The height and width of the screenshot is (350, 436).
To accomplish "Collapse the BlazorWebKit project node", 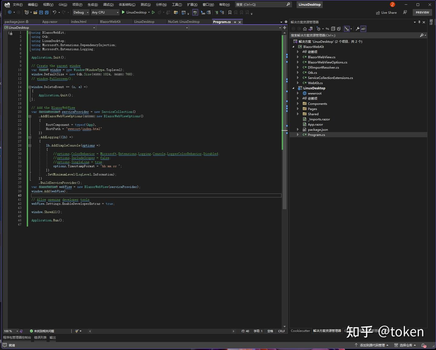I will 293,47.
